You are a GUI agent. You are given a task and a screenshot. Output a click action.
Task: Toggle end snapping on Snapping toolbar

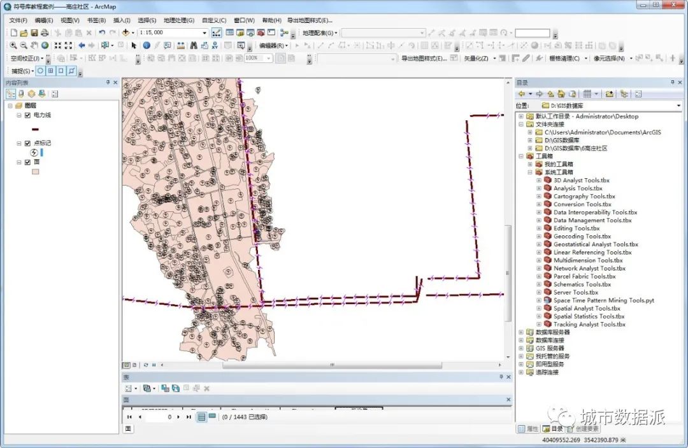click(51, 71)
